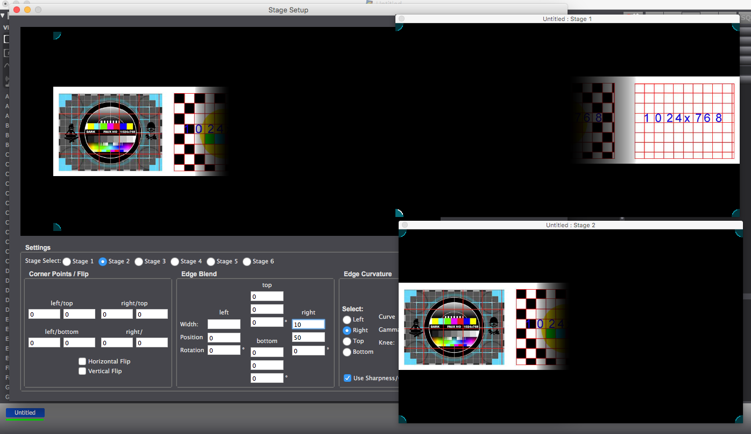Choose Stage 1 radio button
The height and width of the screenshot is (434, 751).
coord(67,261)
